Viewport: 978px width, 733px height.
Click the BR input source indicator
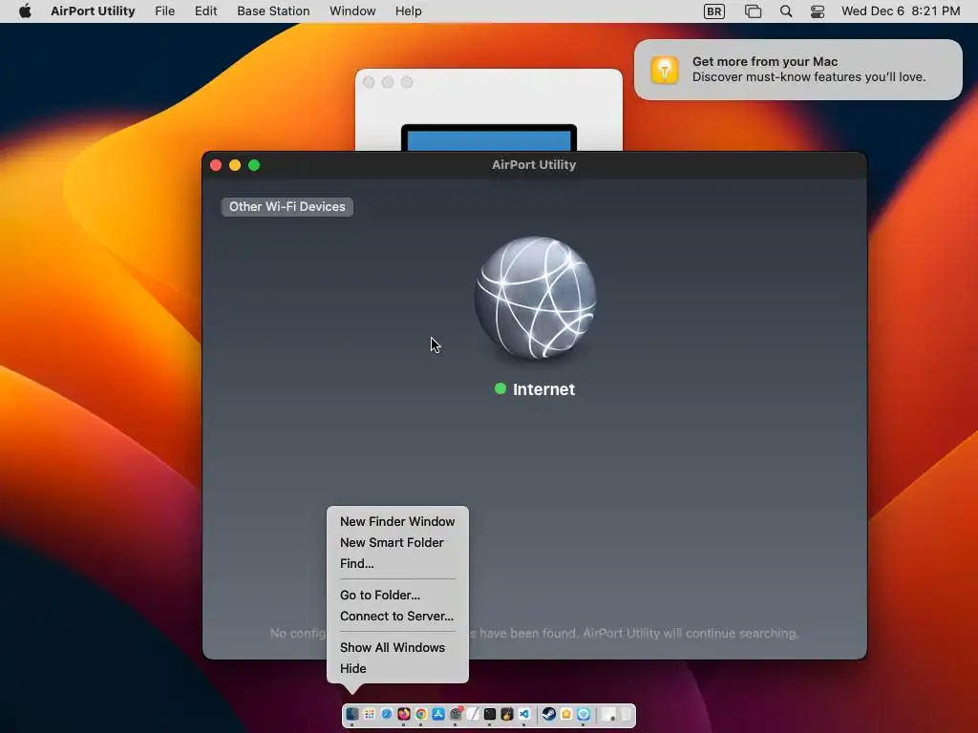714,11
